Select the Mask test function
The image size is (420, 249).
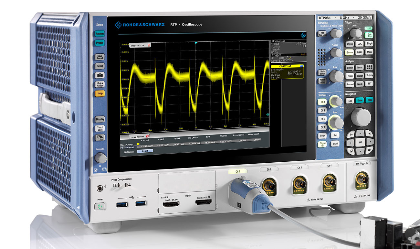pos(360,84)
